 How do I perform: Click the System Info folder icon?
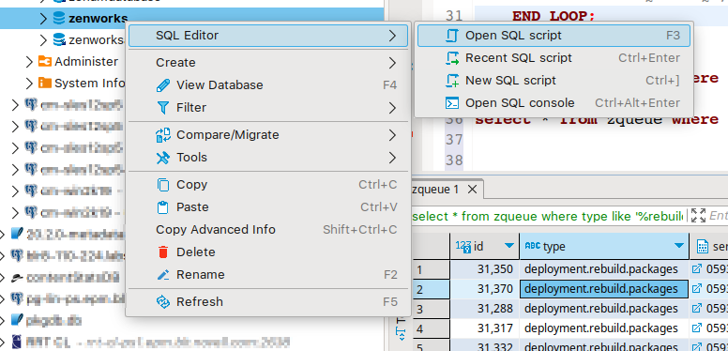point(45,84)
